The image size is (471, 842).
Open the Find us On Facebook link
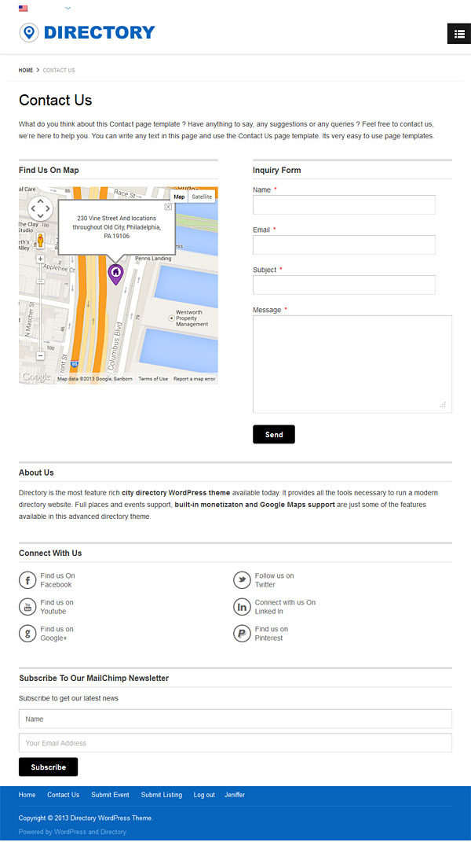coord(57,580)
